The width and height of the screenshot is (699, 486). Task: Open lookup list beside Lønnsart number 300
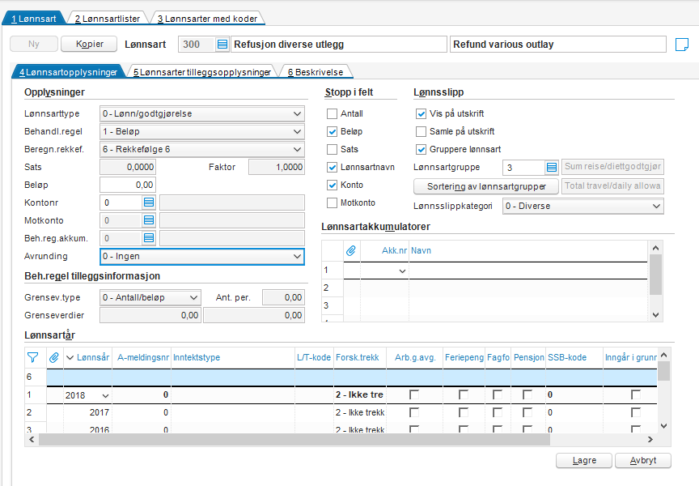pyautogui.click(x=222, y=45)
